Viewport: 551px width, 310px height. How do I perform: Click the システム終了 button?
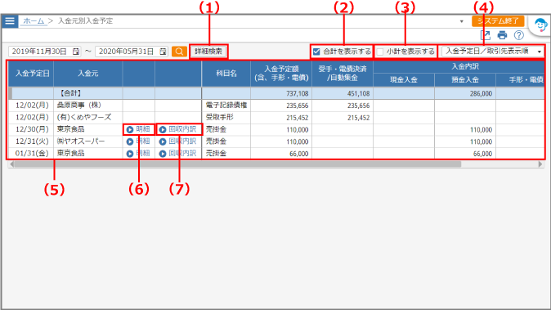498,21
